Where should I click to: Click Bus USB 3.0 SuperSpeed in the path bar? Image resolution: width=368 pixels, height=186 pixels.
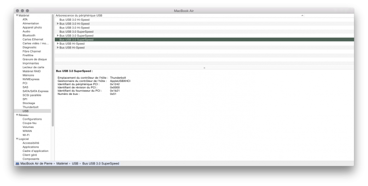click(x=101, y=164)
